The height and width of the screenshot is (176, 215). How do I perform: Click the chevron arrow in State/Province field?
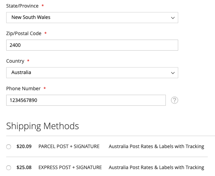tap(173, 18)
